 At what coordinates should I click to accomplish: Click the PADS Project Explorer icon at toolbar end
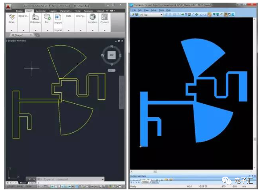233,14
